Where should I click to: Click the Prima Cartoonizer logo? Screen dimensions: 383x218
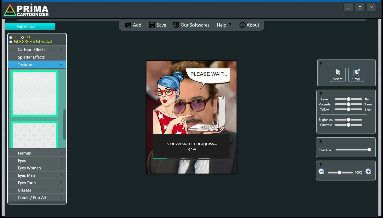[26, 10]
